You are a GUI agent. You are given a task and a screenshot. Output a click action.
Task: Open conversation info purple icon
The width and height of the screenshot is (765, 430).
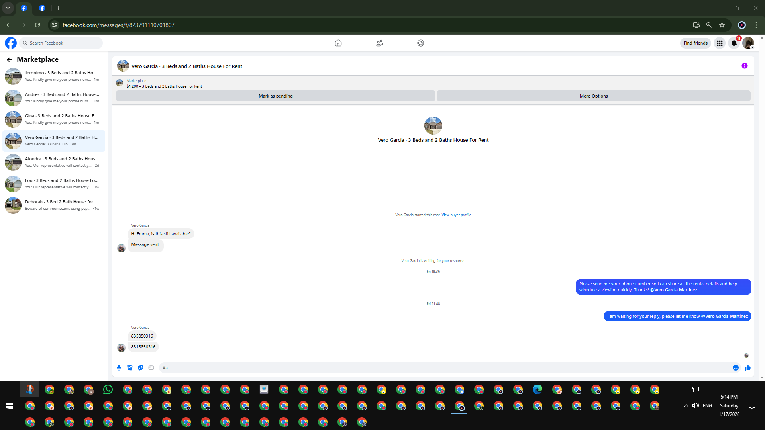pos(744,66)
